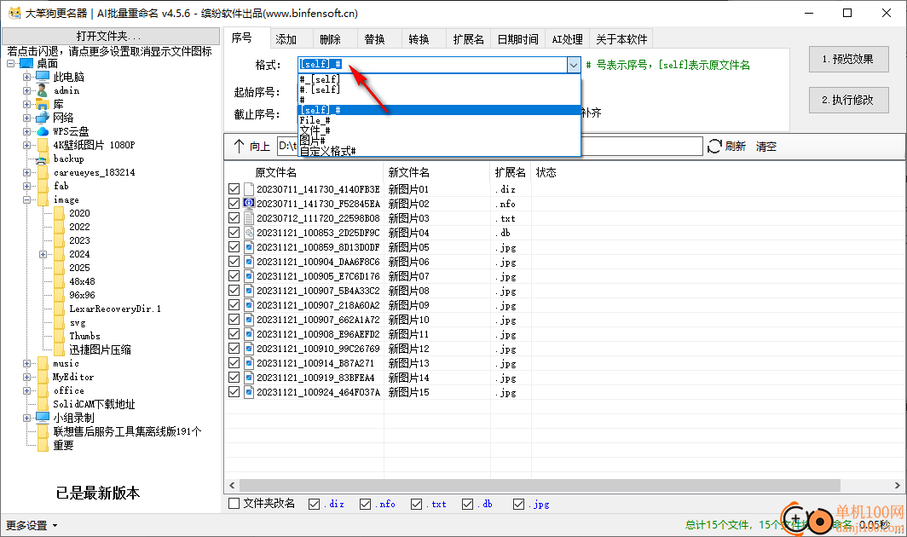Click the MyEditor folder icon

pyautogui.click(x=43, y=377)
